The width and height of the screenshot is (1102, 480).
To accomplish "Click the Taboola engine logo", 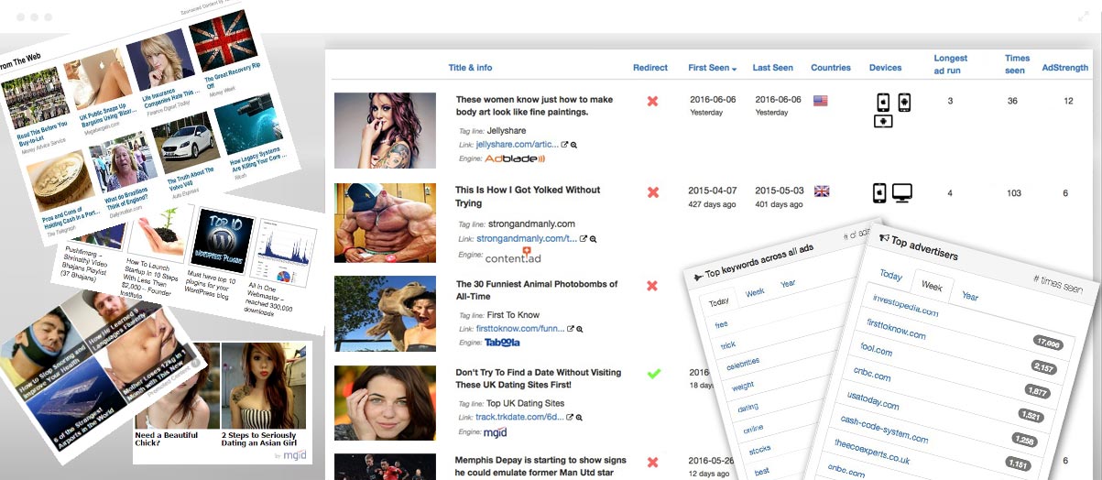I will 502,342.
